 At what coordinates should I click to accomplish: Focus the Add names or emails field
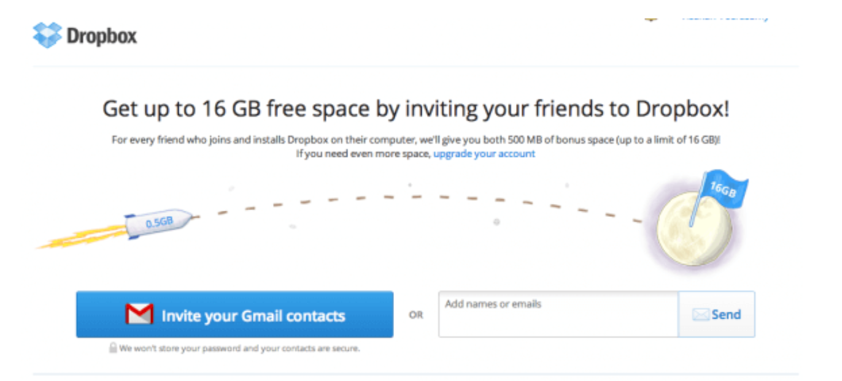click(558, 314)
